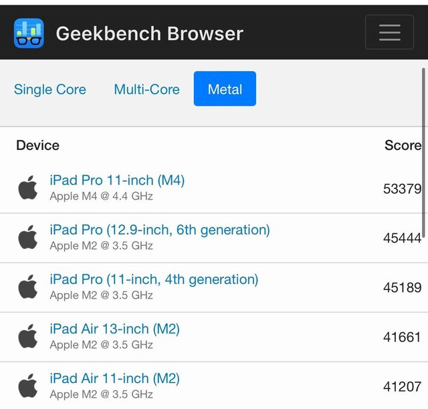Click the 53379 score value
This screenshot has height=409, width=428.
click(x=402, y=189)
